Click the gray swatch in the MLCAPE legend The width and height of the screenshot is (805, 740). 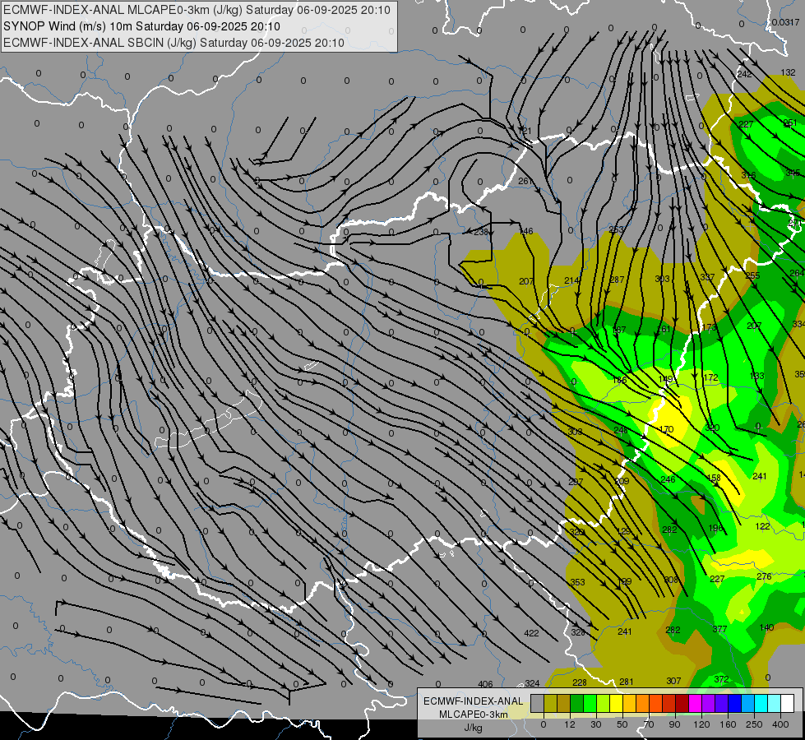tap(538, 703)
